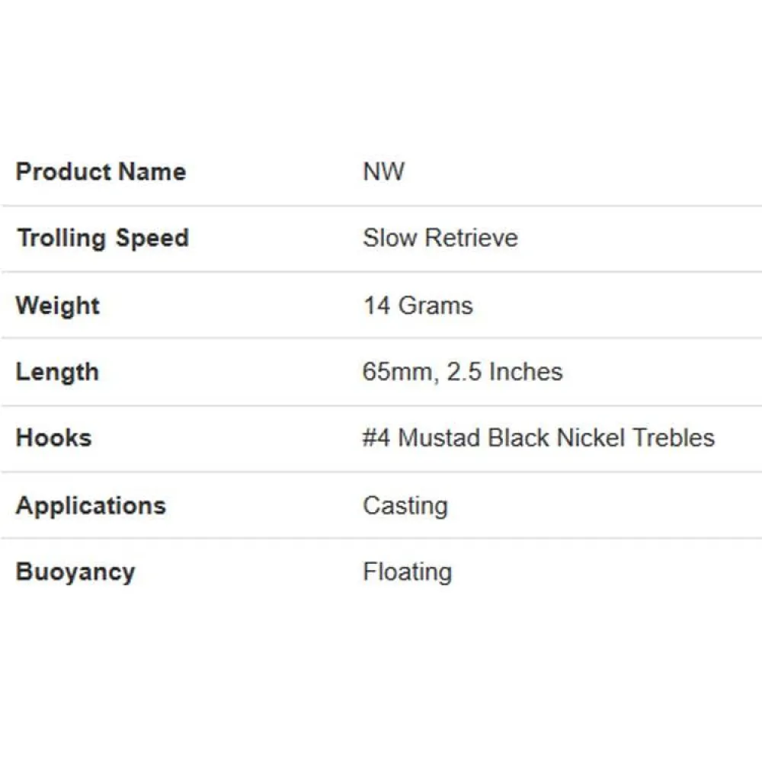Select the Casting value
762x762 pixels.
point(405,505)
